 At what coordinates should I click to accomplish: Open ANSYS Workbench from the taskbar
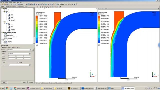coord(73,88)
